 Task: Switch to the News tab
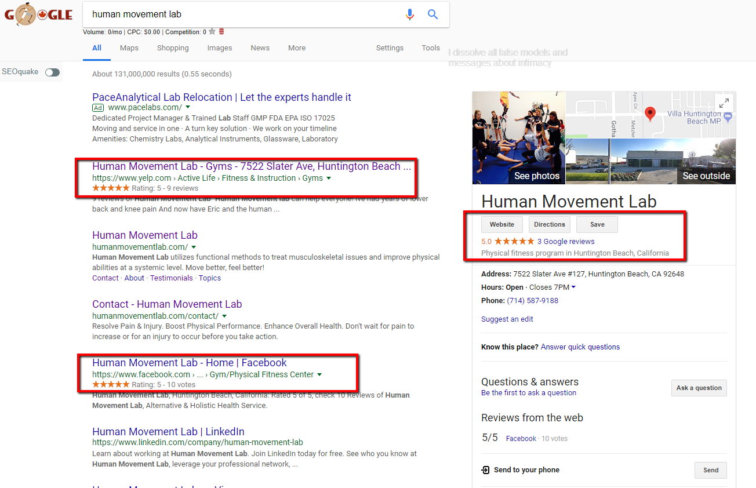coord(260,48)
